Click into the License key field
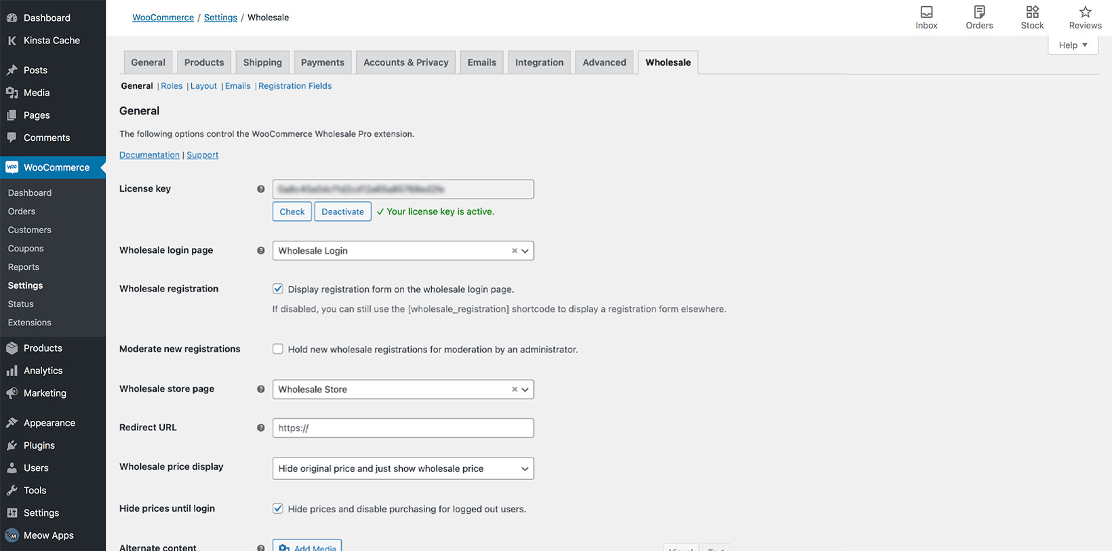Image resolution: width=1112 pixels, height=551 pixels. (x=403, y=189)
